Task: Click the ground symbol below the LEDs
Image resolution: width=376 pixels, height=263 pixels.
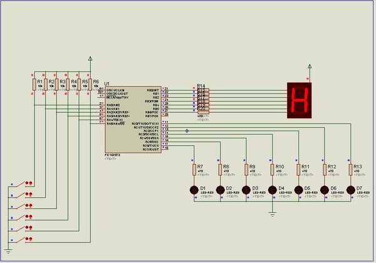Action: point(273,214)
